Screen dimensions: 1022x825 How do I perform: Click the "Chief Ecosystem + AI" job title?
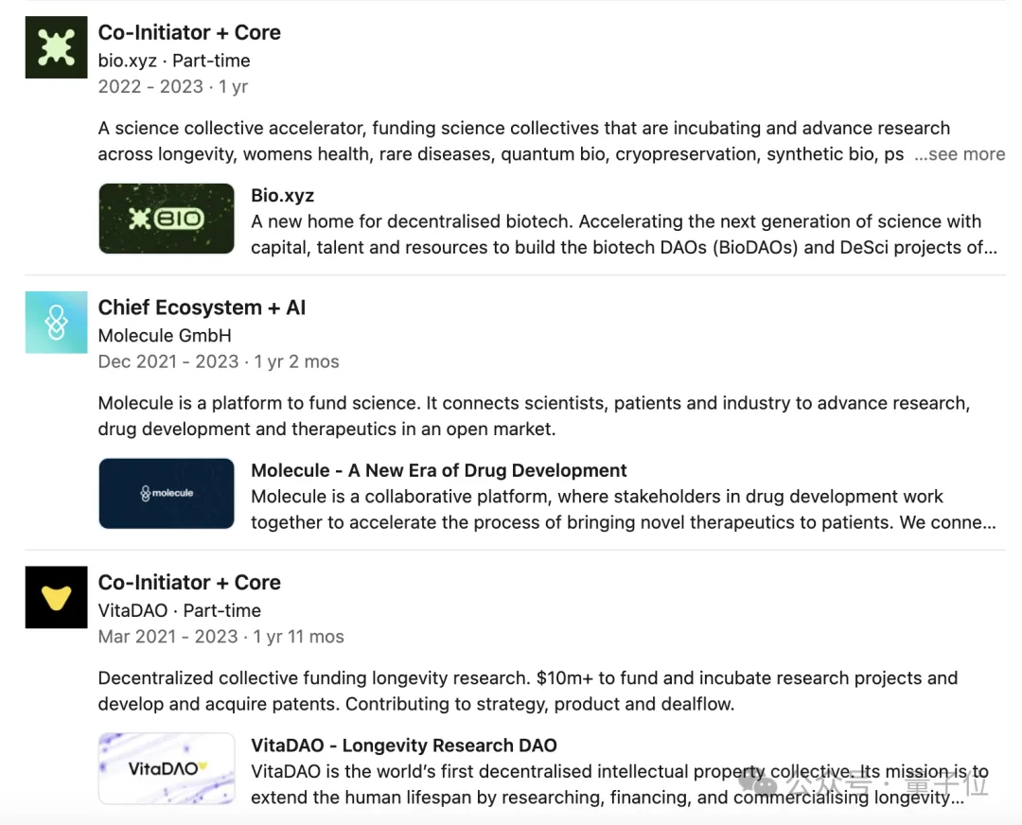pos(202,307)
